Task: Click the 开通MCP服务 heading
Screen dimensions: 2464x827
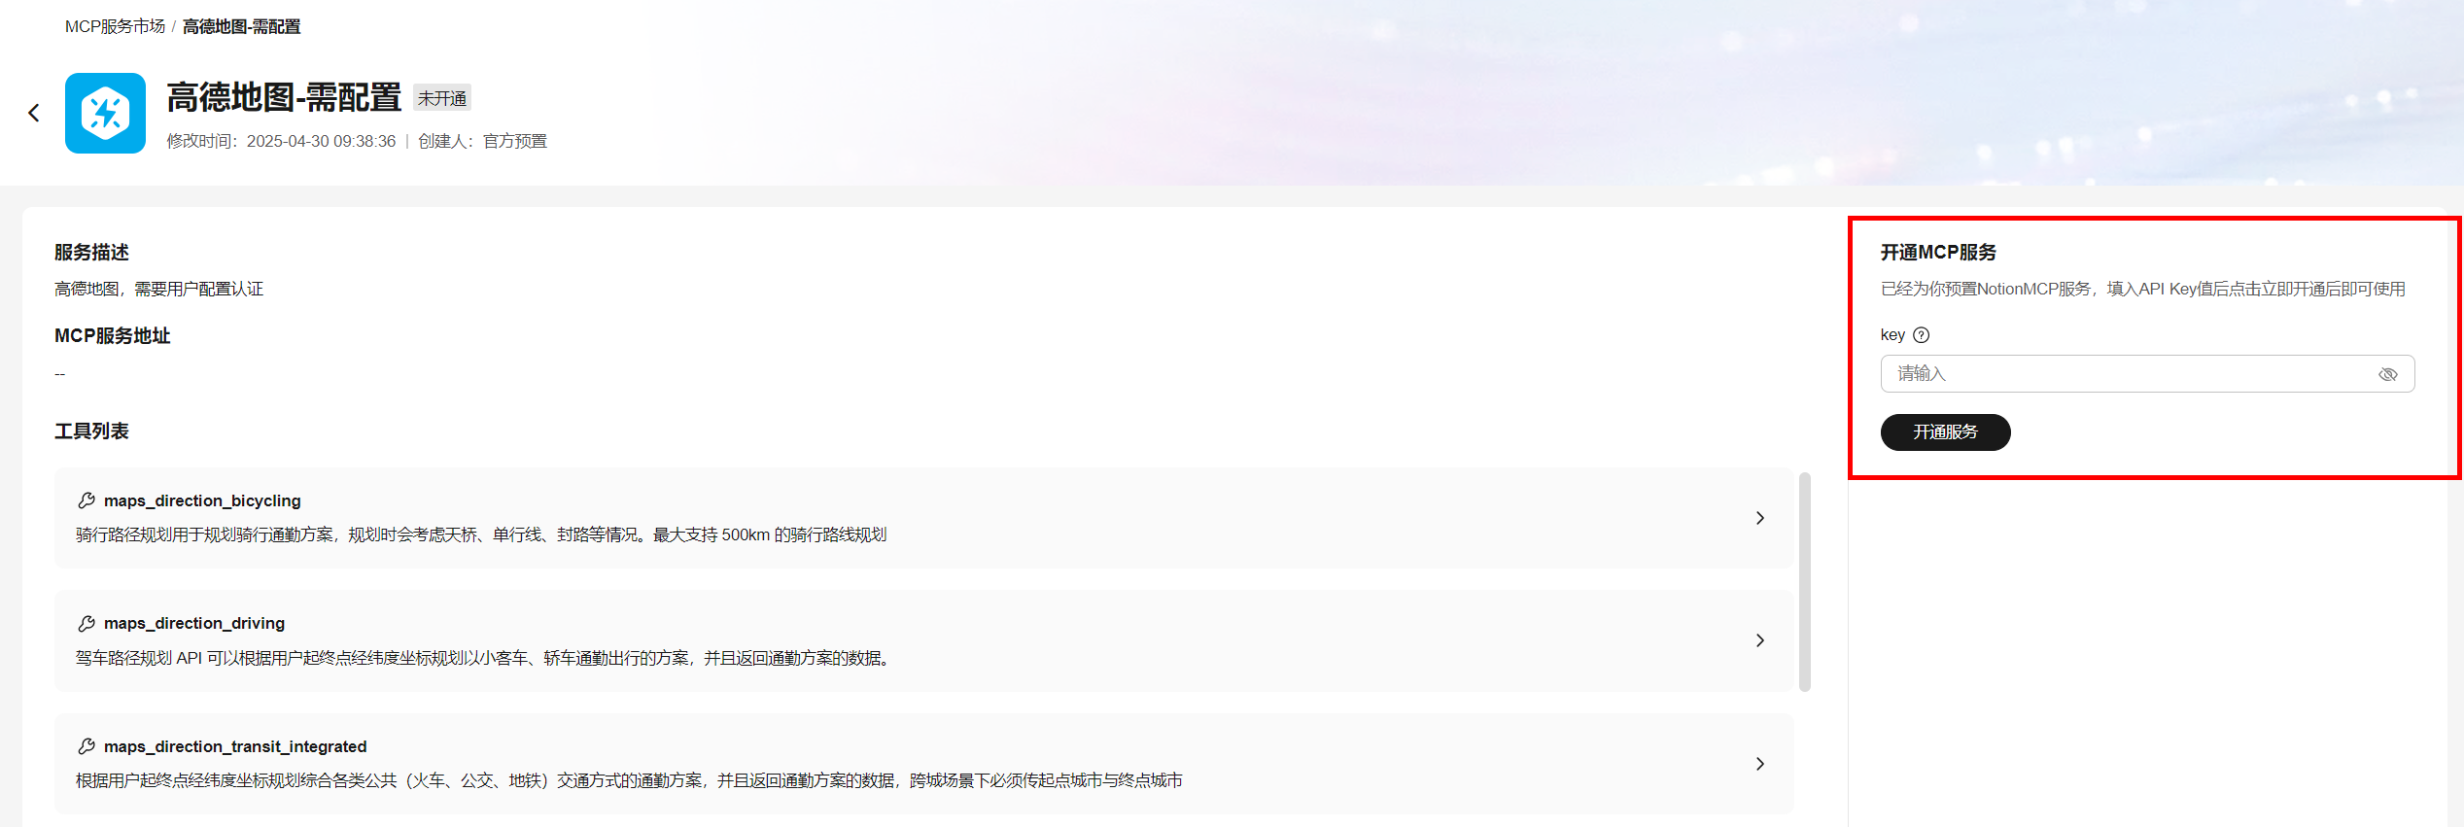Action: [x=1938, y=253]
